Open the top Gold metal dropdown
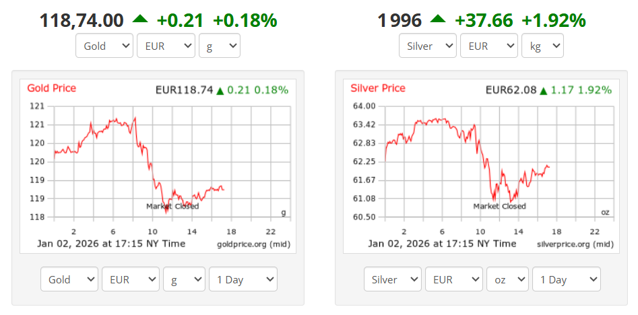Screen dimensions: 638x315 coord(105,46)
